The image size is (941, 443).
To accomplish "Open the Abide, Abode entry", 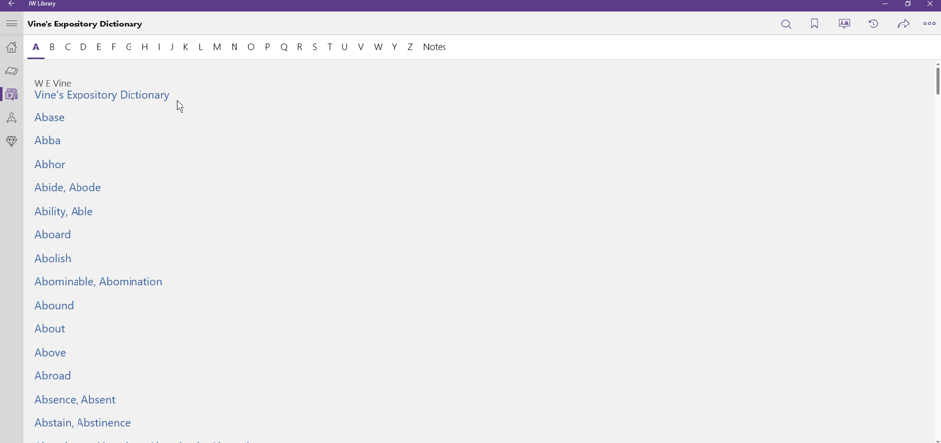I will pyautogui.click(x=68, y=187).
